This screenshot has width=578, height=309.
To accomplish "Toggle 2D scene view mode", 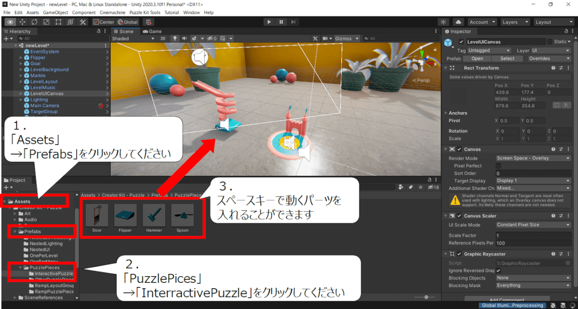I will pos(163,39).
